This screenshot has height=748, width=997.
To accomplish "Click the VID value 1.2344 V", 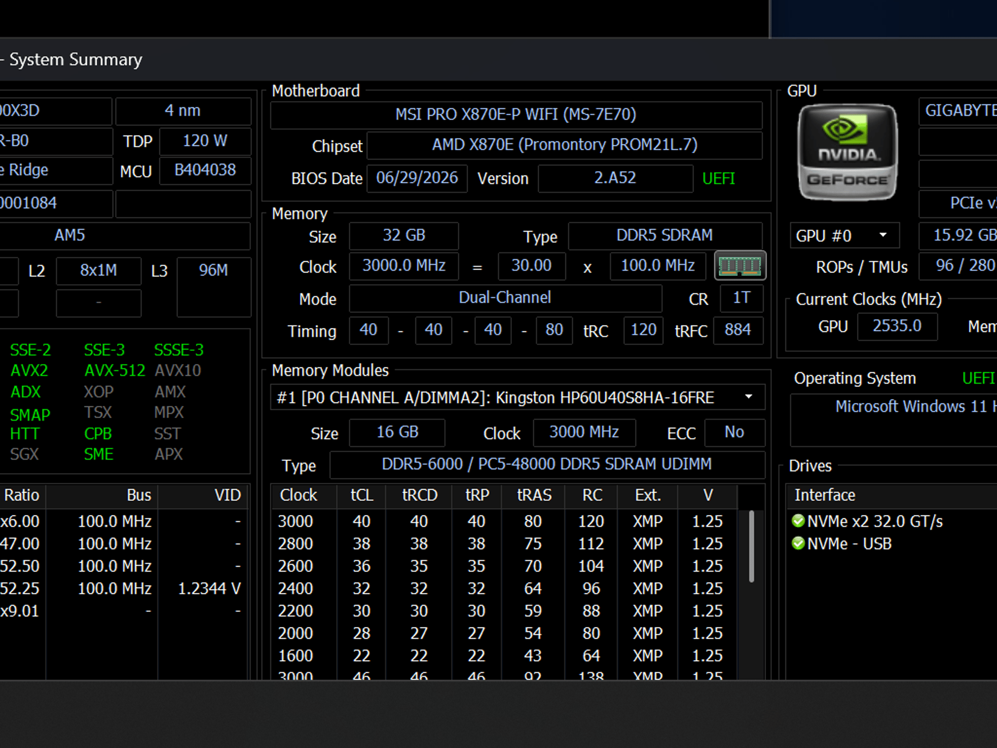I will click(209, 588).
